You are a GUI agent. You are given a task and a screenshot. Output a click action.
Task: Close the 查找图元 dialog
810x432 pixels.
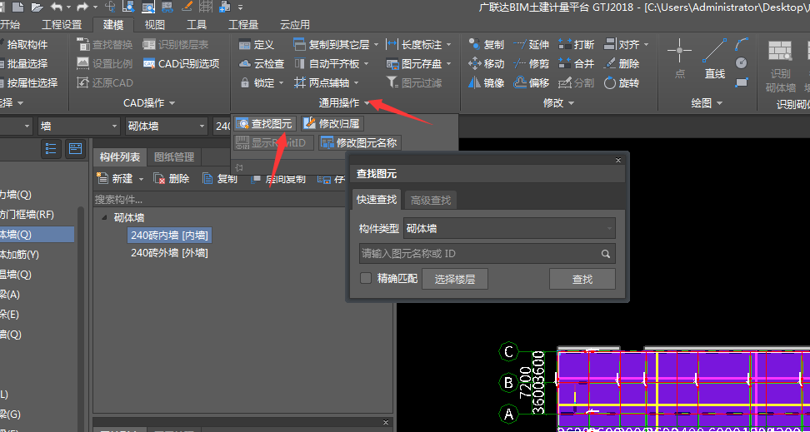(618, 161)
